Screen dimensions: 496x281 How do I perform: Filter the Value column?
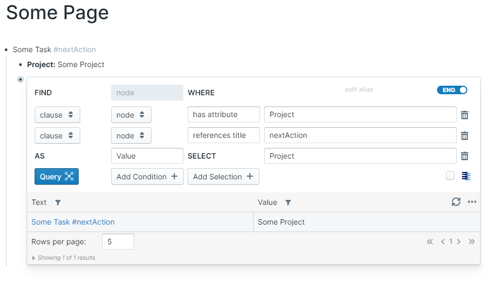pyautogui.click(x=288, y=203)
